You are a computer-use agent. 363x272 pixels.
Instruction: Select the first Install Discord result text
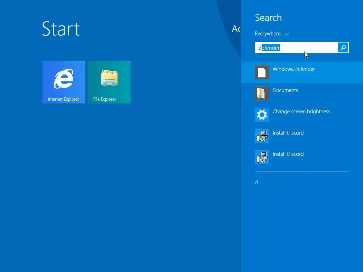pyautogui.click(x=288, y=133)
